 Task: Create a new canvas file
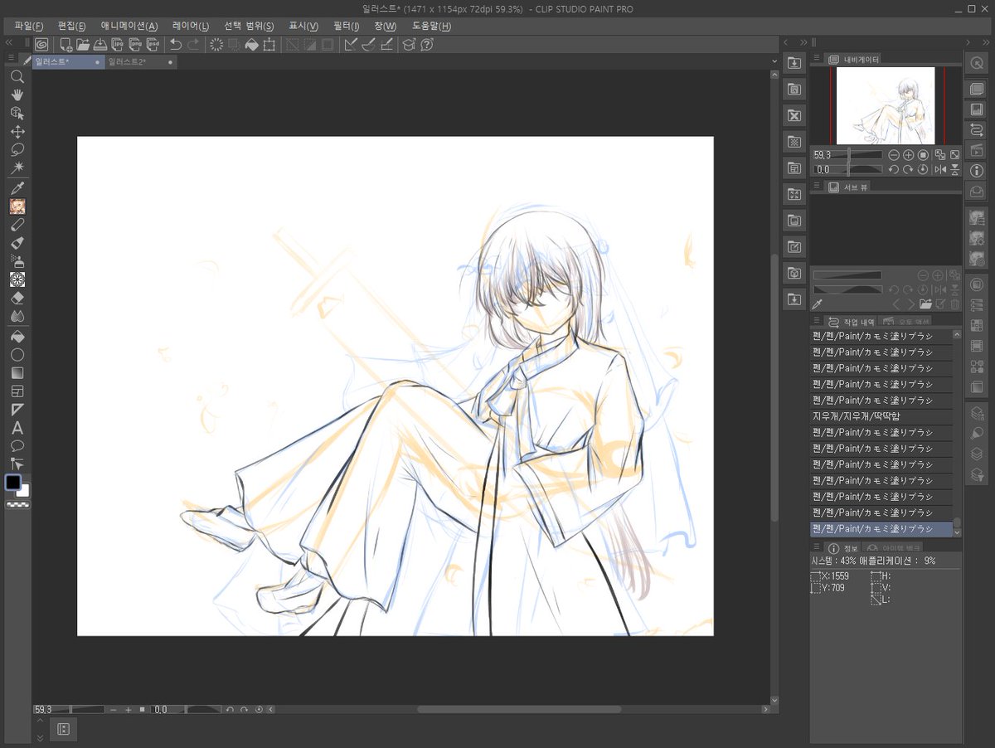point(66,44)
